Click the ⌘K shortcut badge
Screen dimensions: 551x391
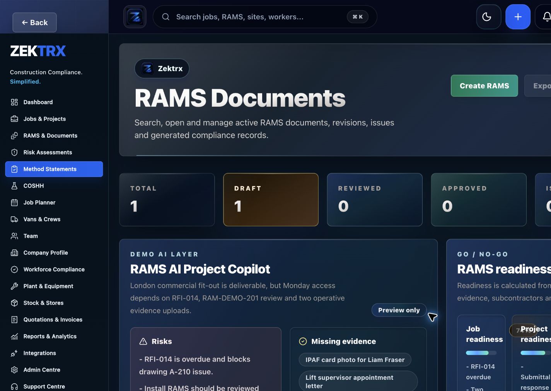(x=358, y=17)
